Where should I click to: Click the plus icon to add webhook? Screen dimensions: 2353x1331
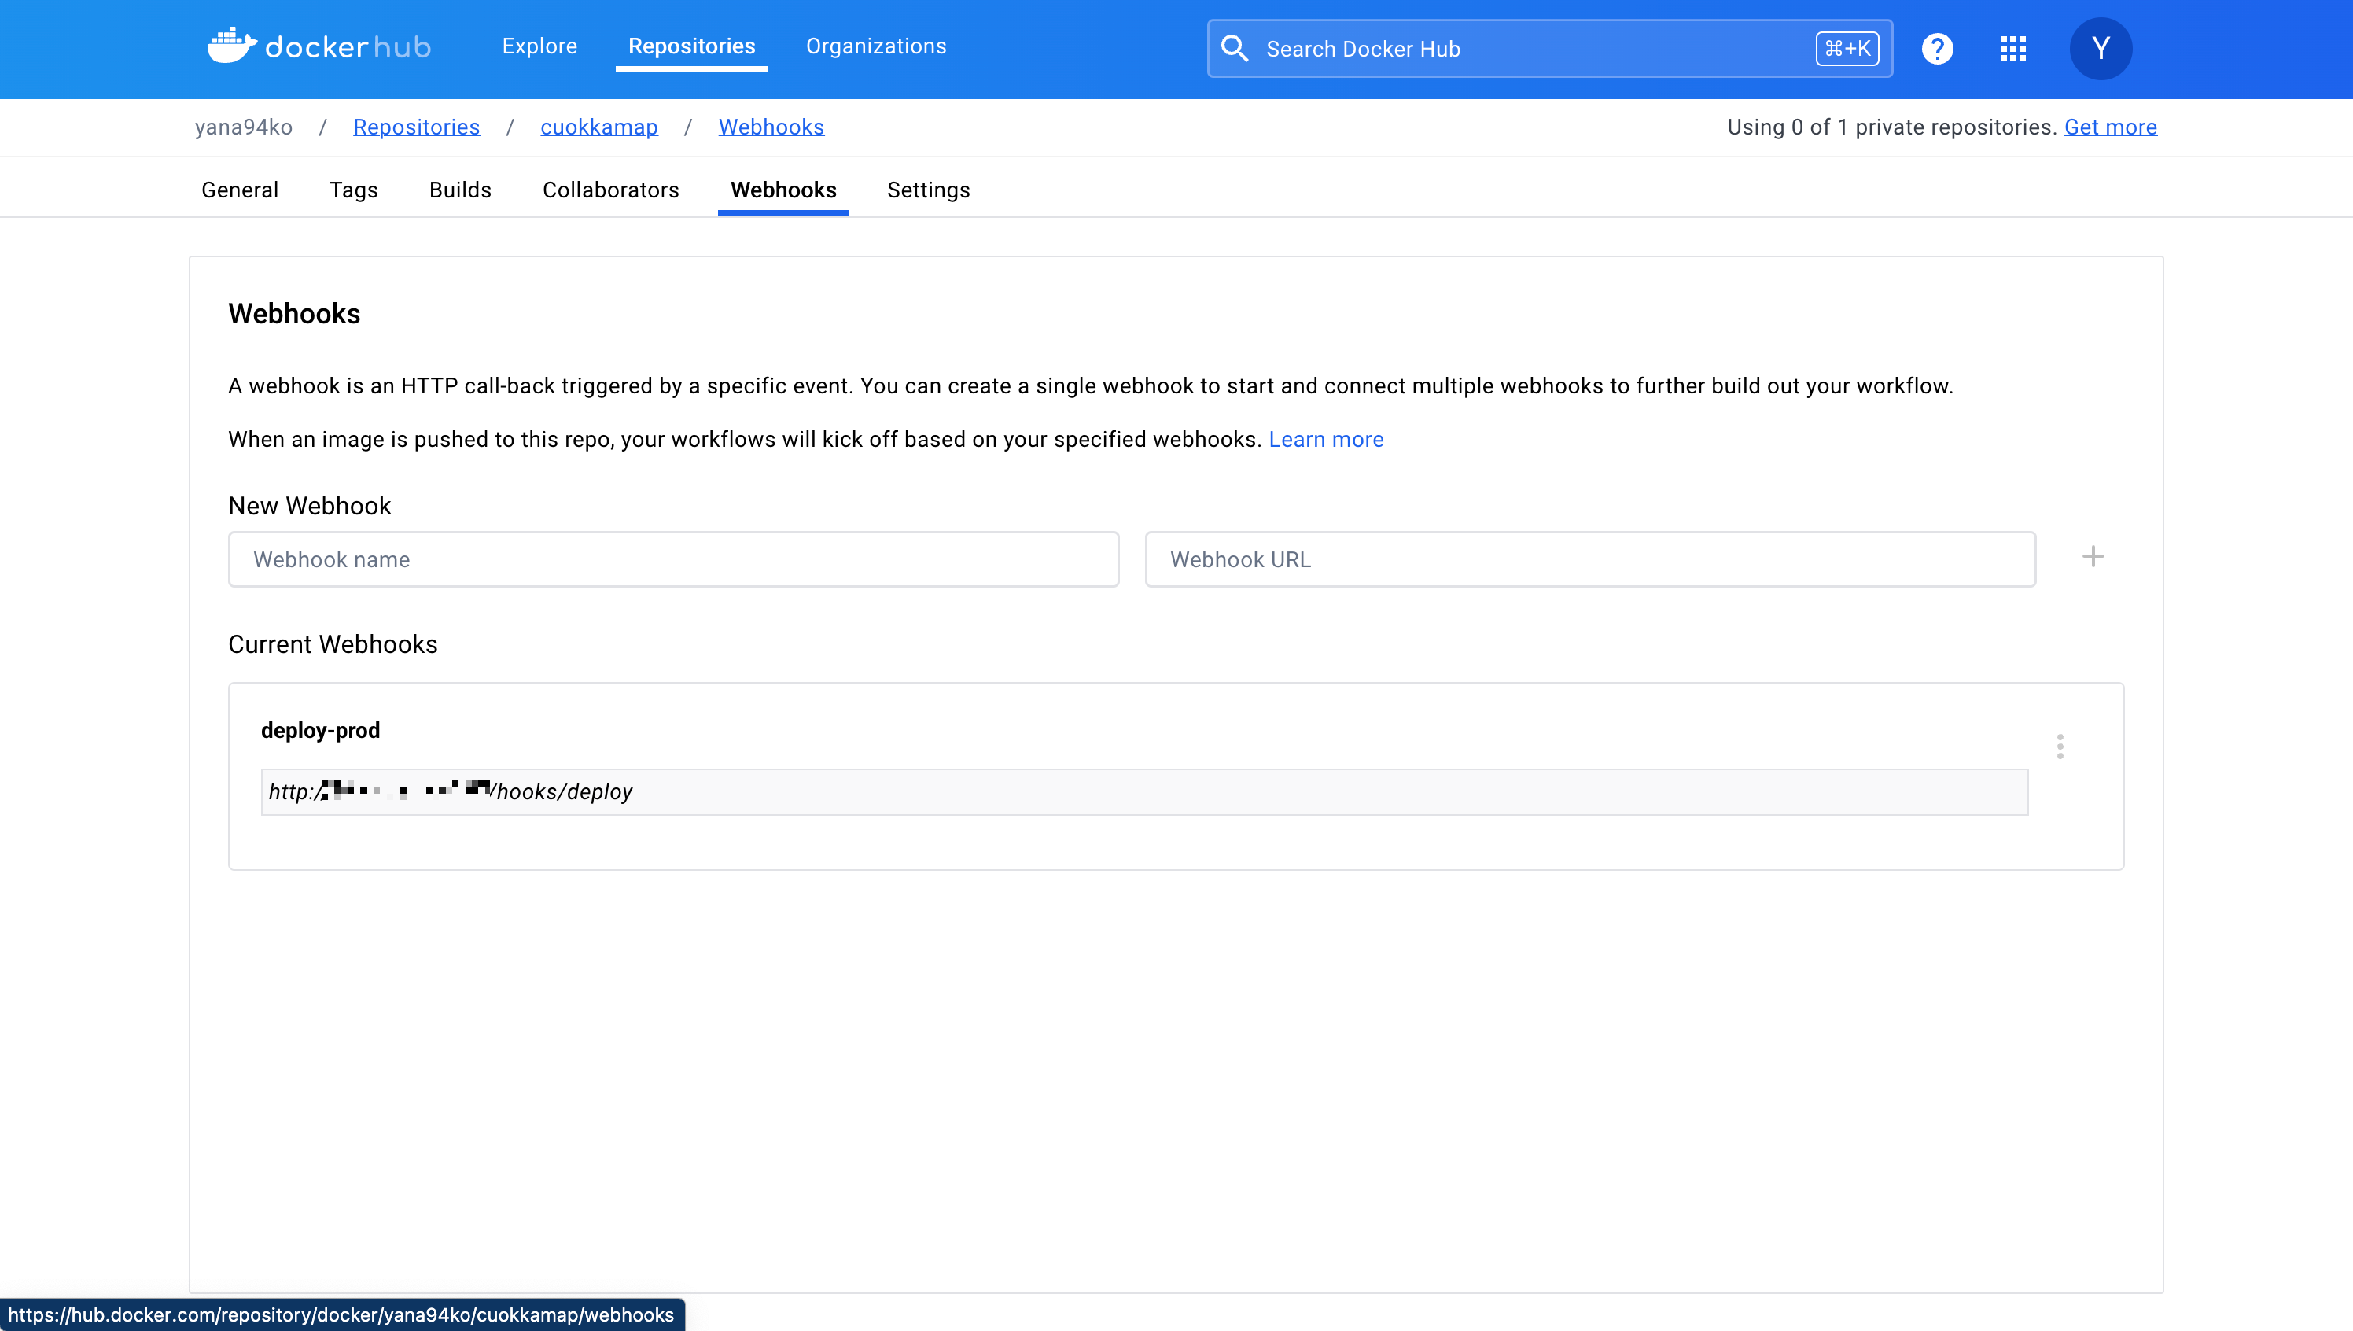tap(2093, 557)
